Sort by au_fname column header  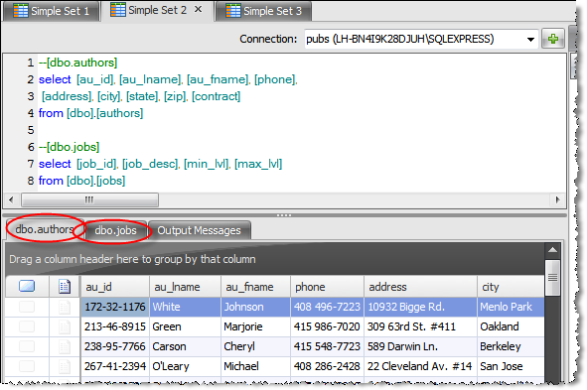click(255, 287)
